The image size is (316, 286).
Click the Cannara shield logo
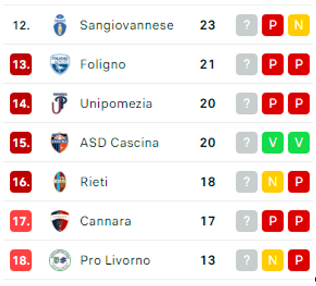[x=60, y=221]
